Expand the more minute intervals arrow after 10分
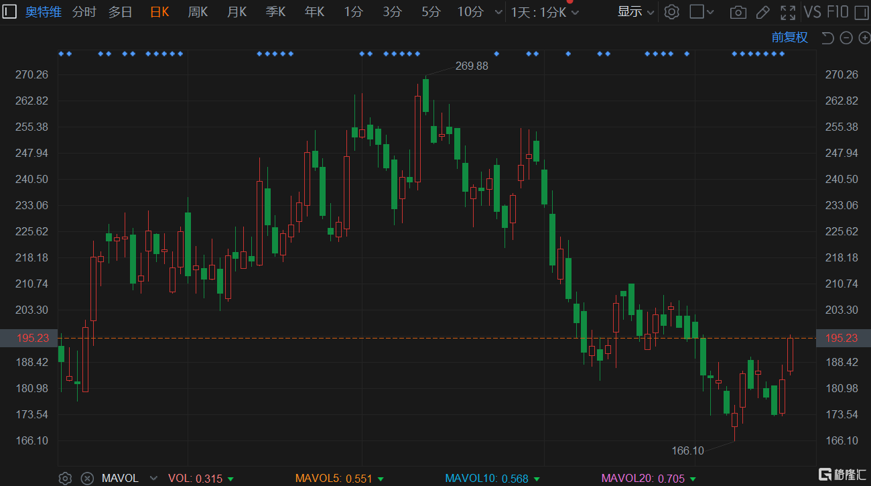This screenshot has width=871, height=486. pos(498,12)
